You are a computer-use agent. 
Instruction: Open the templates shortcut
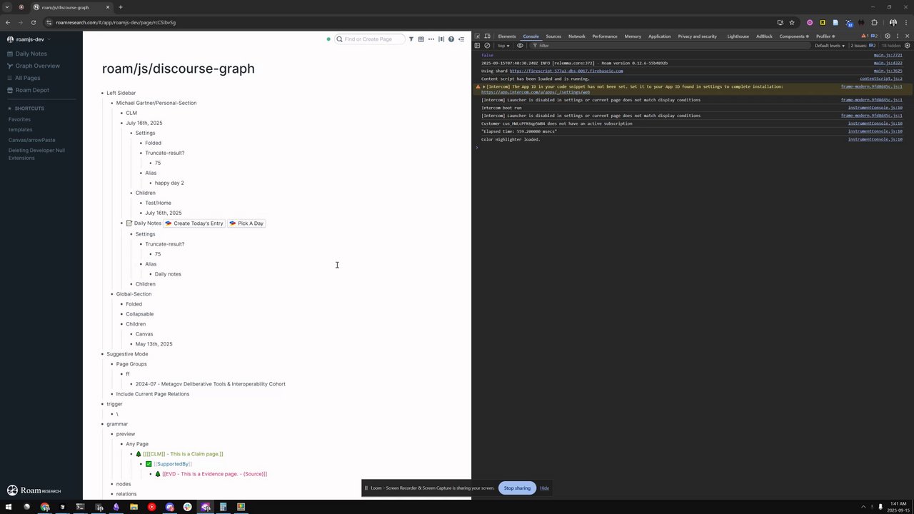coord(20,130)
